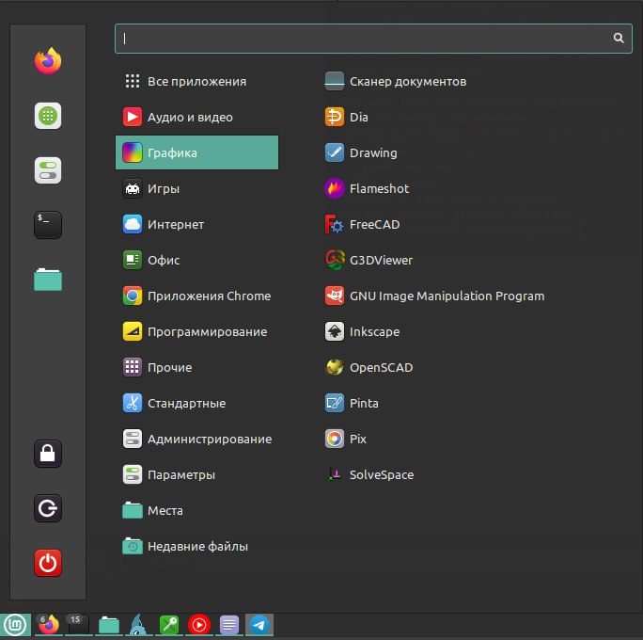Launch SolveSpace application
Screen dimensions: 643x640
click(369, 474)
